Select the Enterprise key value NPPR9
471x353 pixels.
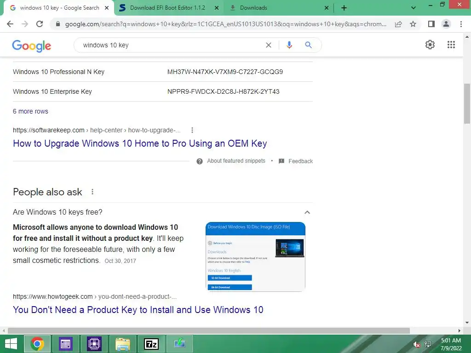[224, 91]
